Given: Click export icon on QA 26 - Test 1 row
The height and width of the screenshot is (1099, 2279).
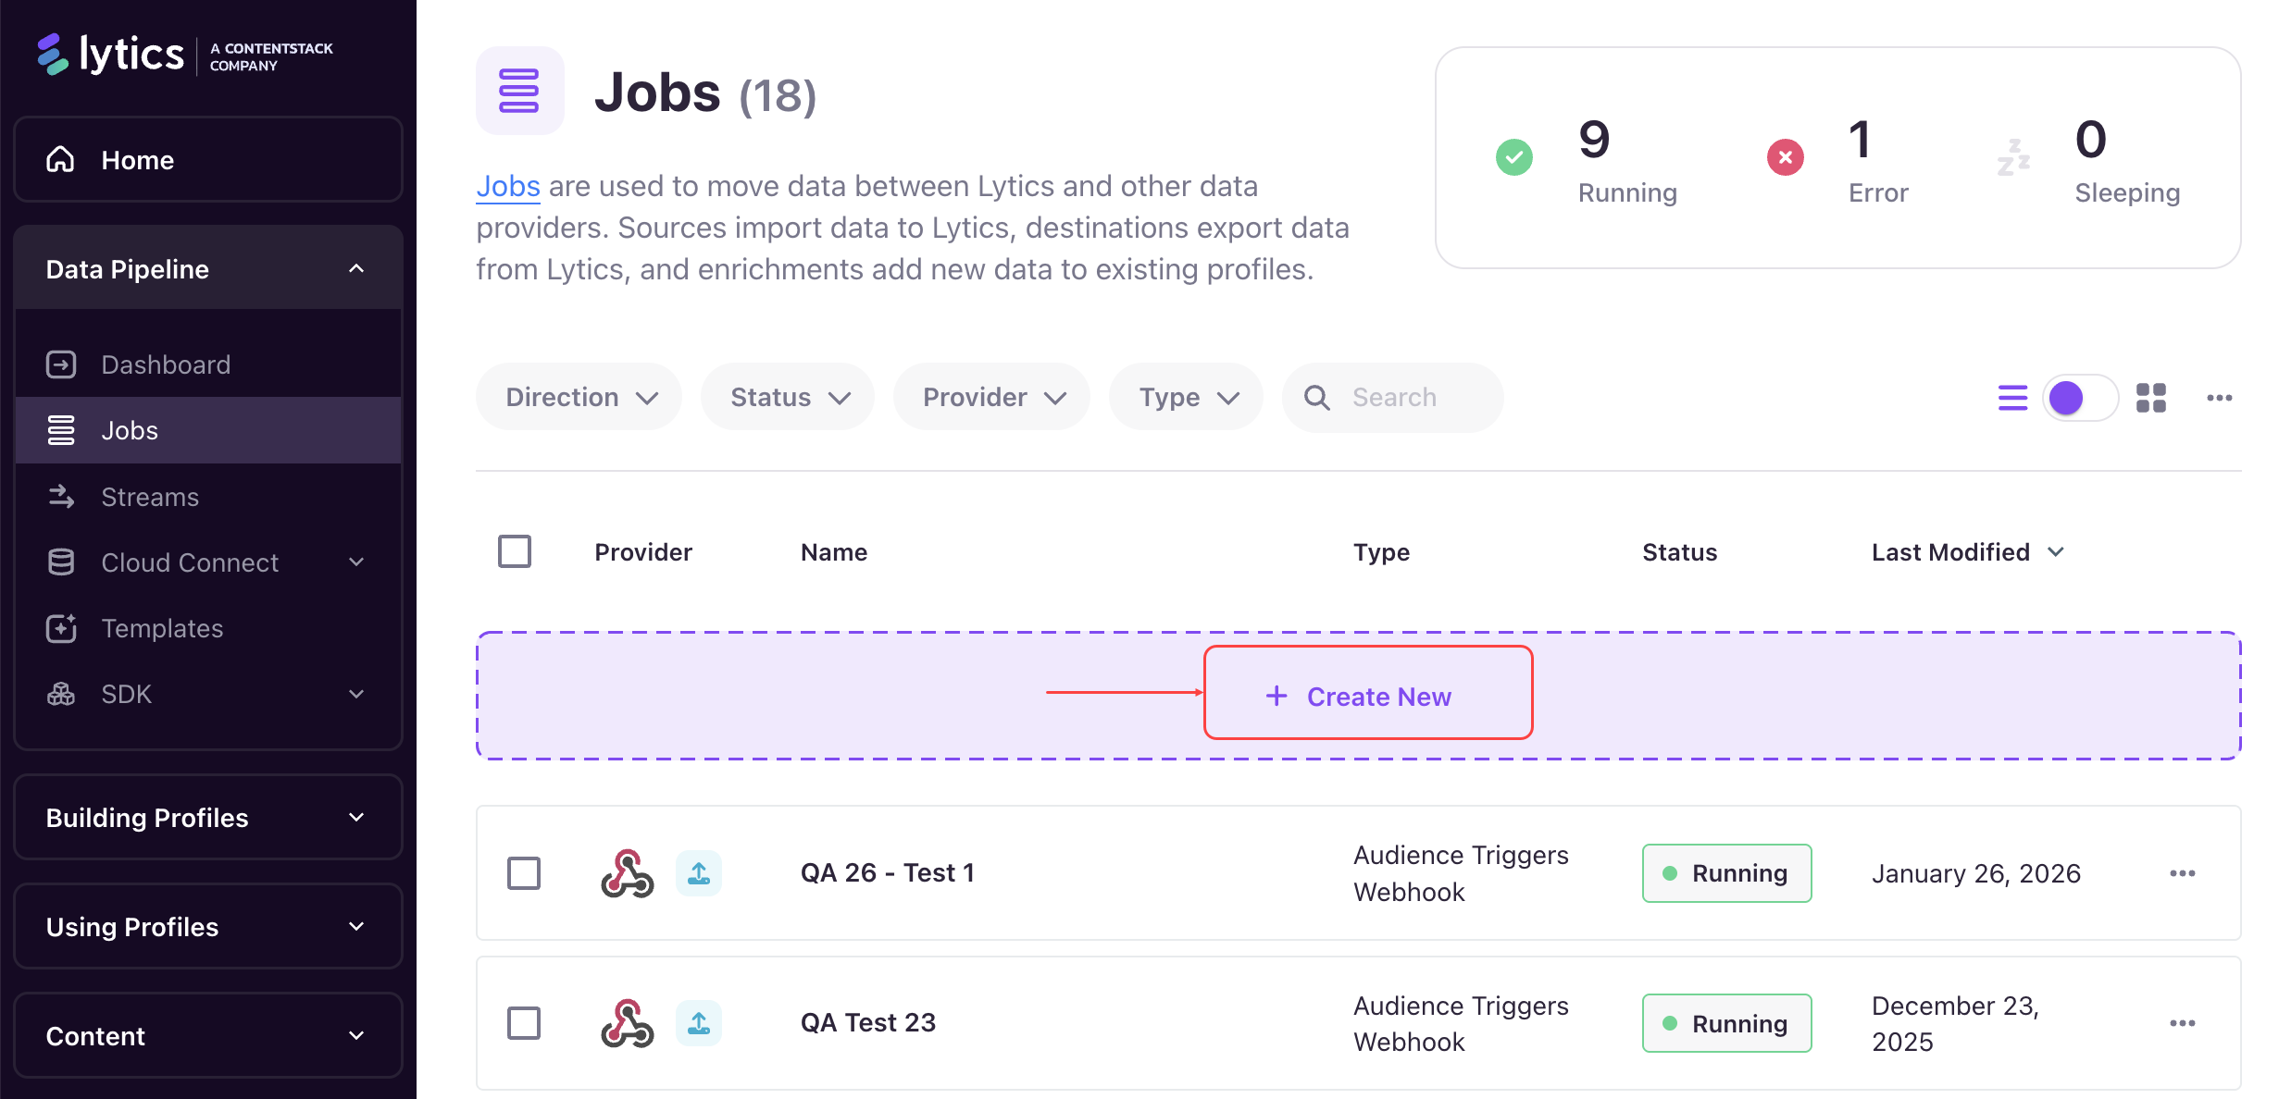Looking at the screenshot, I should tap(699, 873).
